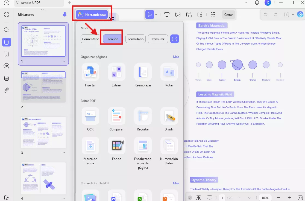Show Más under Organizar páginas
This screenshot has height=201, width=305.
pyautogui.click(x=176, y=57)
